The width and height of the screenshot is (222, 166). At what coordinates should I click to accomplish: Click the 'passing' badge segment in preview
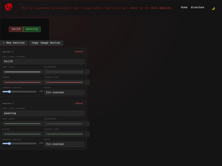[x=32, y=29]
